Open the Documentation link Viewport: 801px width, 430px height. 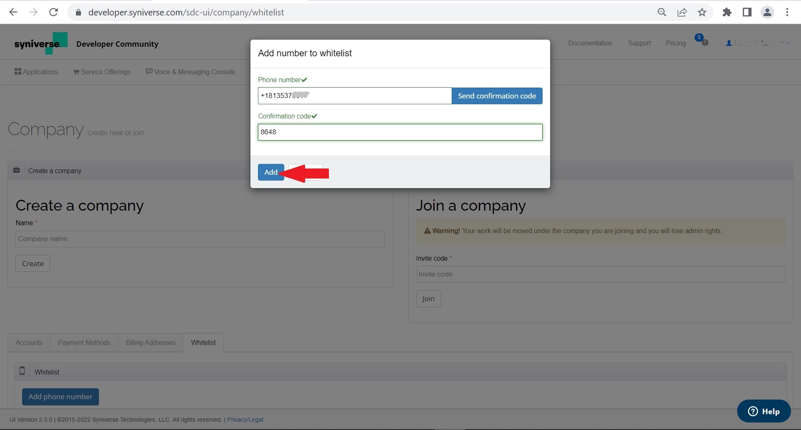tap(590, 43)
